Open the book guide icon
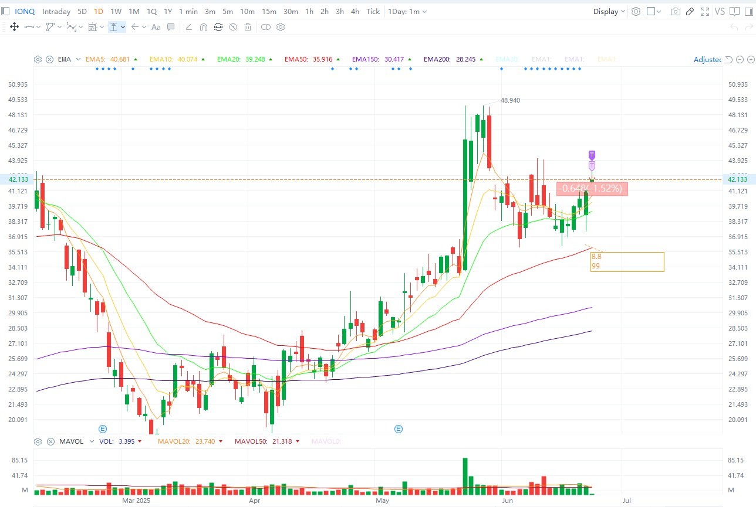 [x=734, y=11]
